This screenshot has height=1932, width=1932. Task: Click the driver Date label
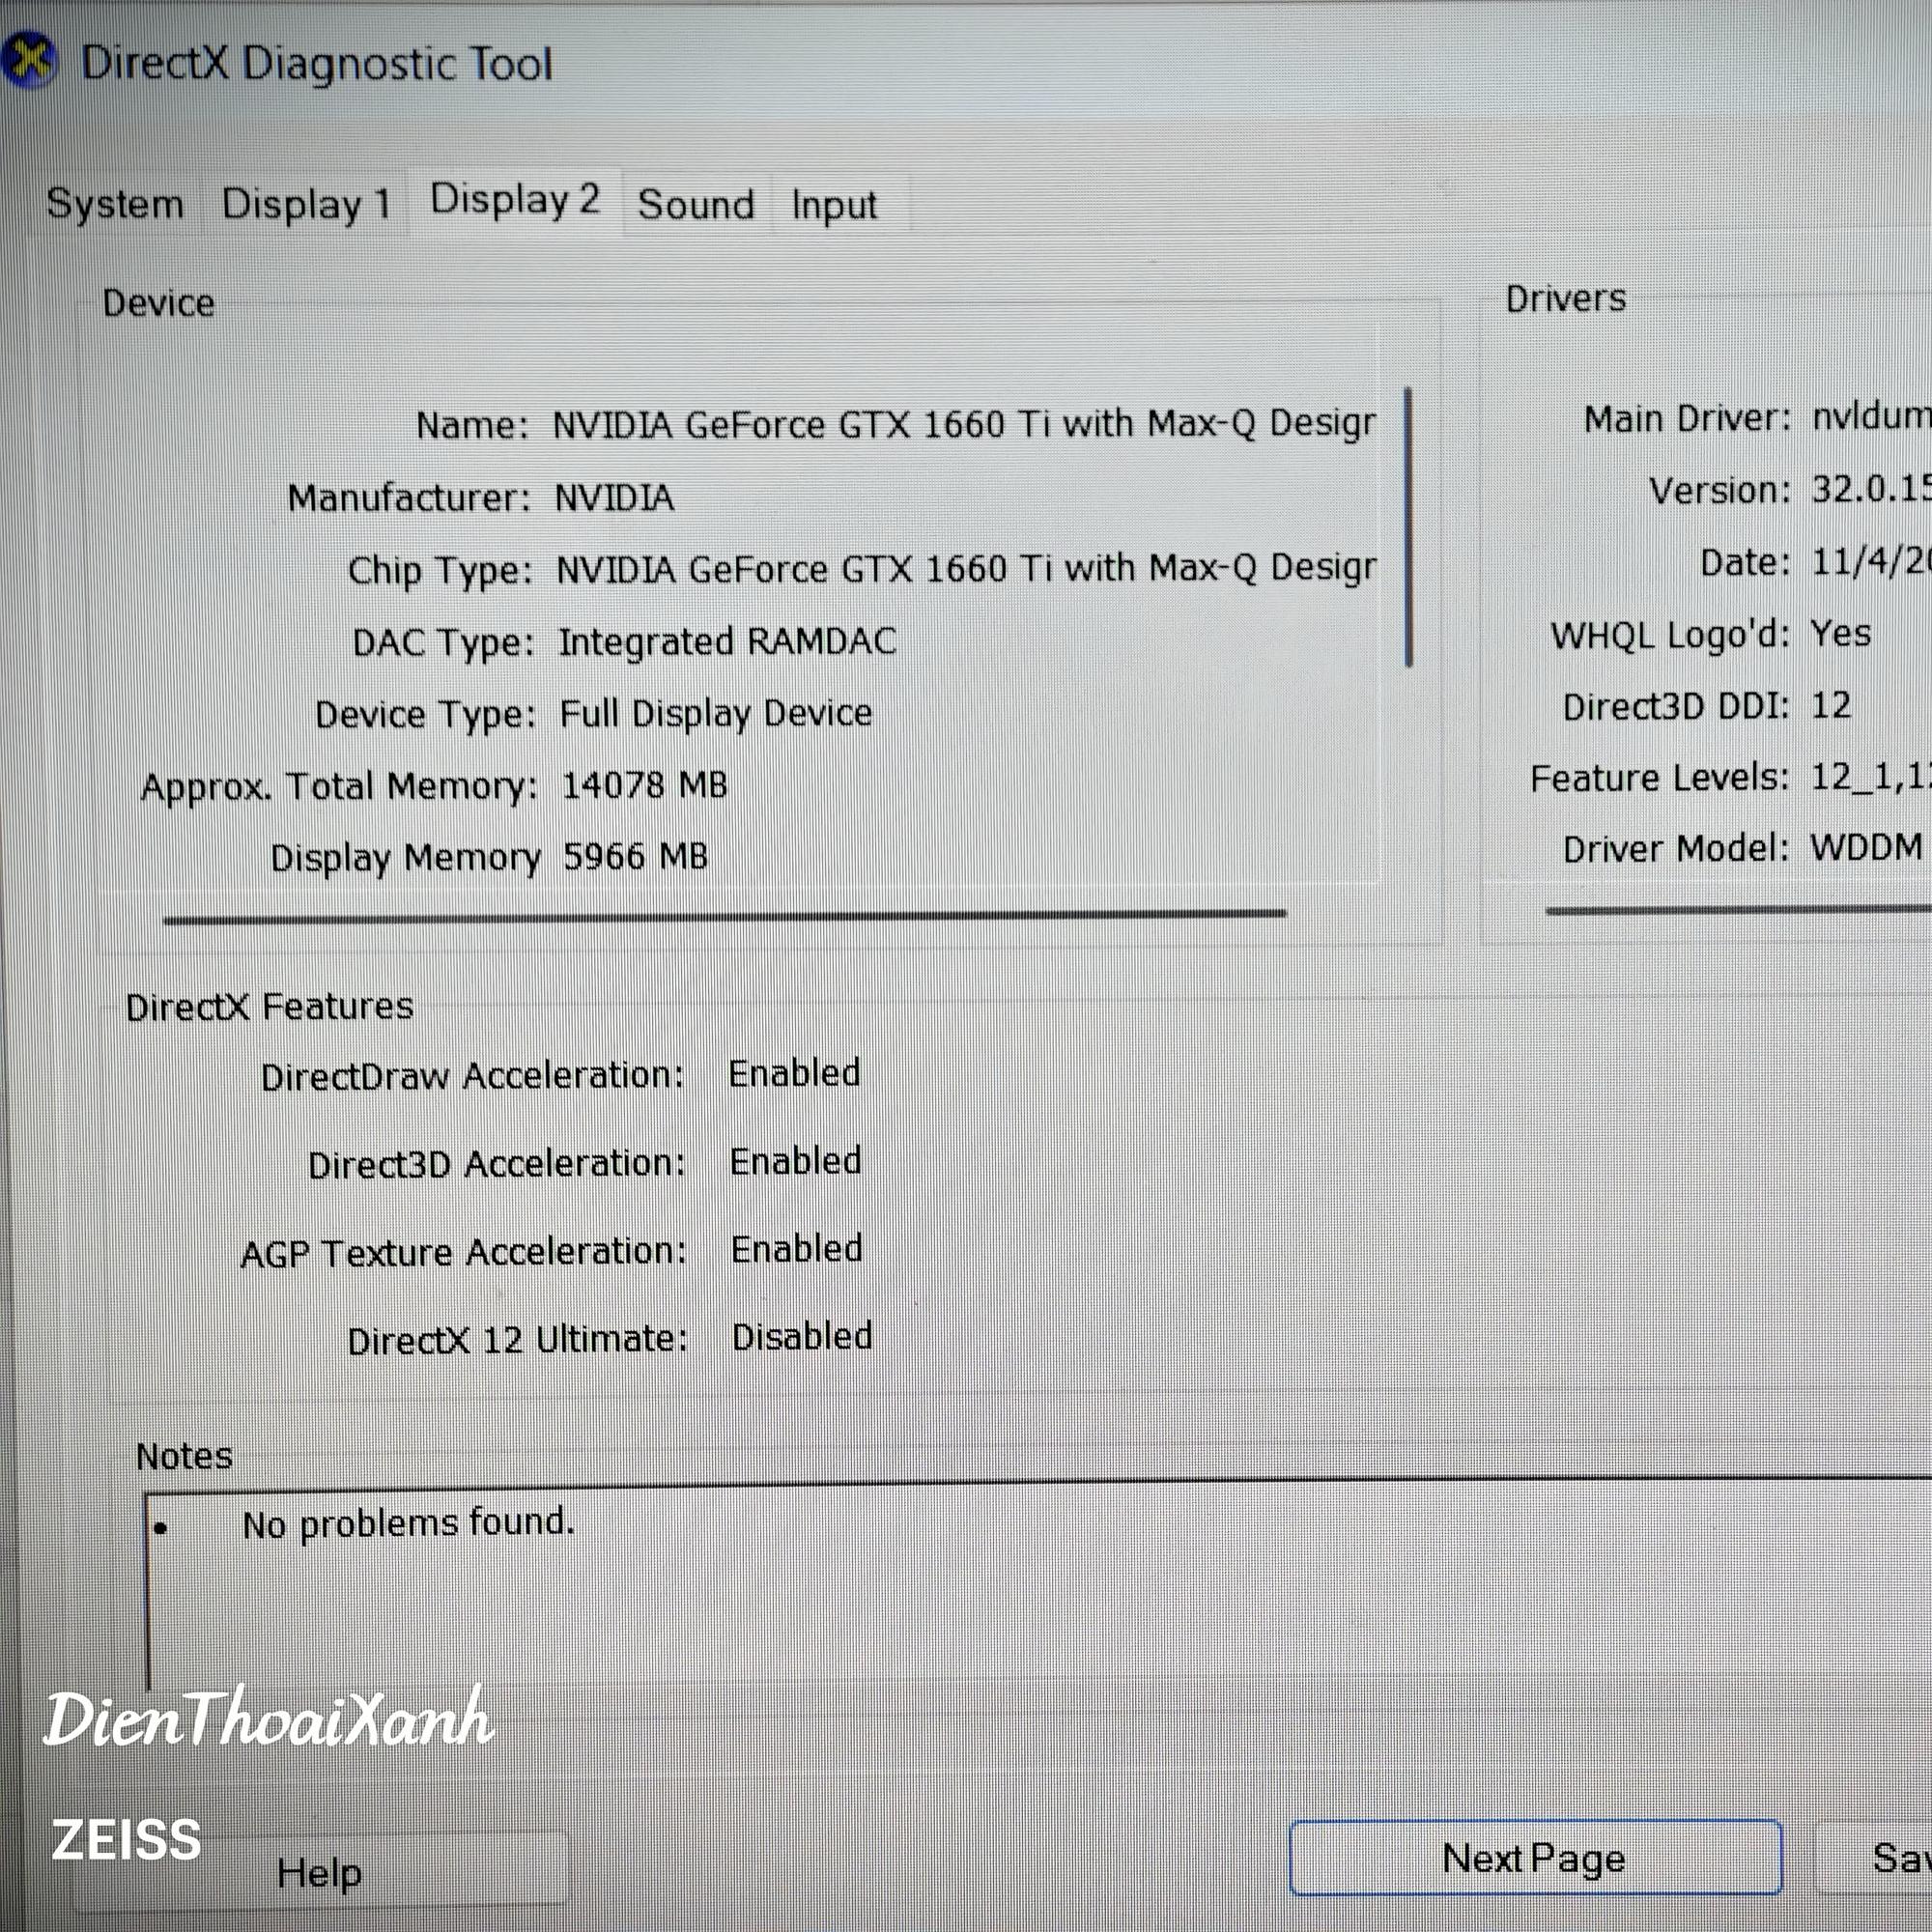pos(1746,562)
